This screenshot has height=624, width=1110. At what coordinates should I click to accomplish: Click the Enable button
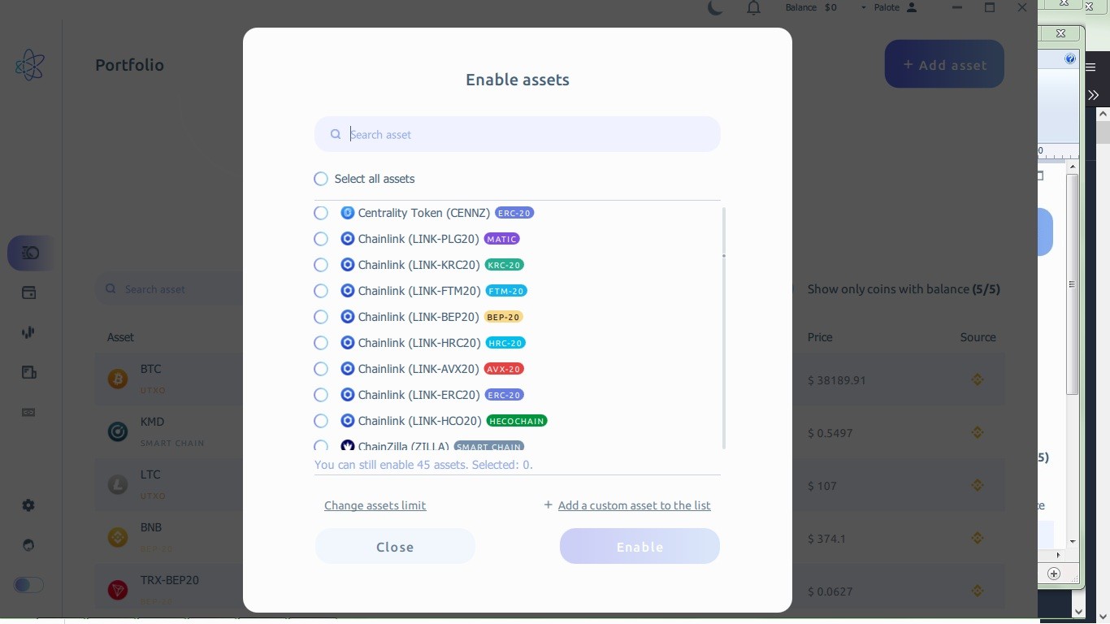click(640, 547)
